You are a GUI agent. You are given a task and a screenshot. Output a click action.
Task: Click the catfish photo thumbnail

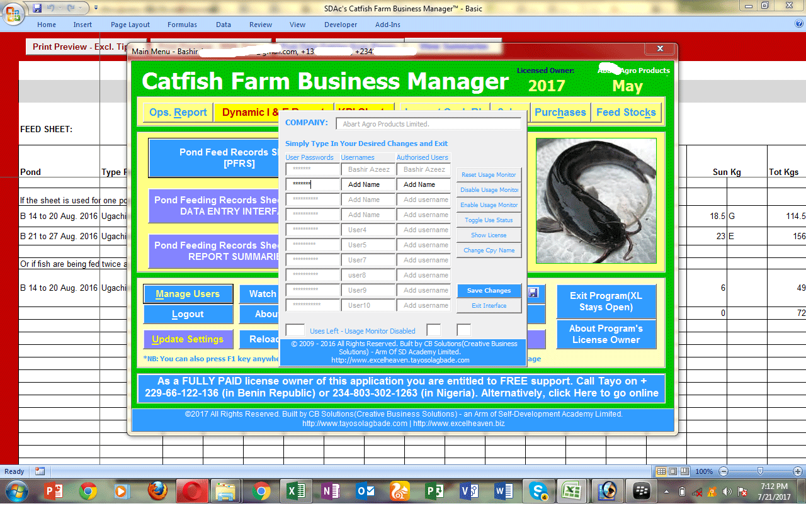(x=596, y=201)
